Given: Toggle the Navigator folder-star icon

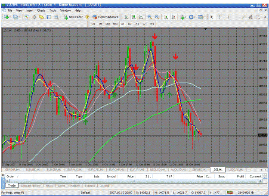Looking at the screenshot, I should [x=41, y=17].
